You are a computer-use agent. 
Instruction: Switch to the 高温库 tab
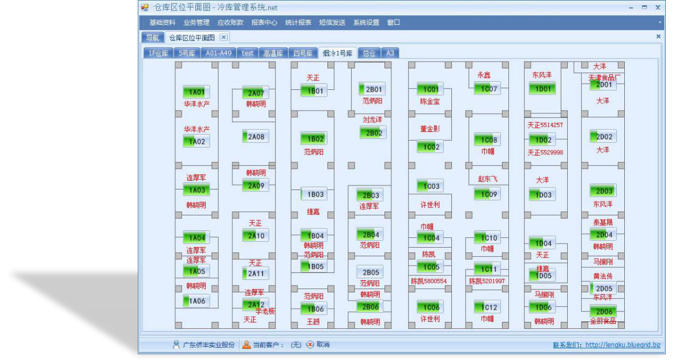click(273, 52)
